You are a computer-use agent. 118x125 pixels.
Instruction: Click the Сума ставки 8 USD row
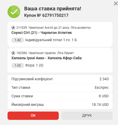tap(60, 96)
